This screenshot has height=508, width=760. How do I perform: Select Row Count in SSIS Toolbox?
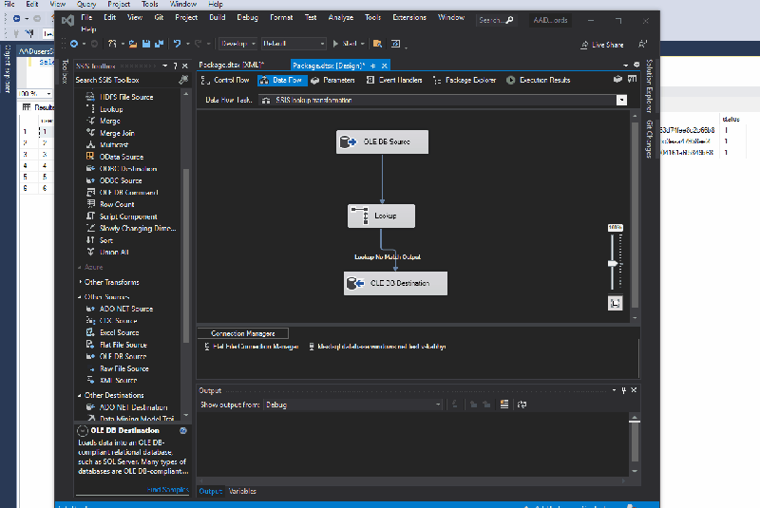tap(117, 204)
